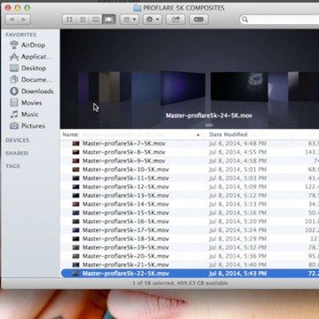Click the Downloads arrow sidebar icon
The width and height of the screenshot is (319, 319).
pos(14,91)
